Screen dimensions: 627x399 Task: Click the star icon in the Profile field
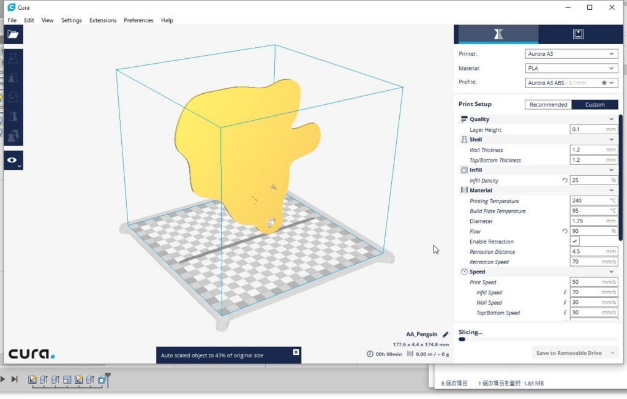pyautogui.click(x=604, y=83)
